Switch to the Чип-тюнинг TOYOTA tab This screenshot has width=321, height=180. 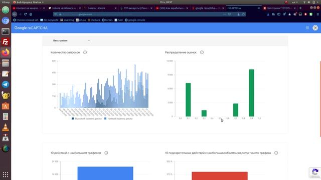point(280,8)
